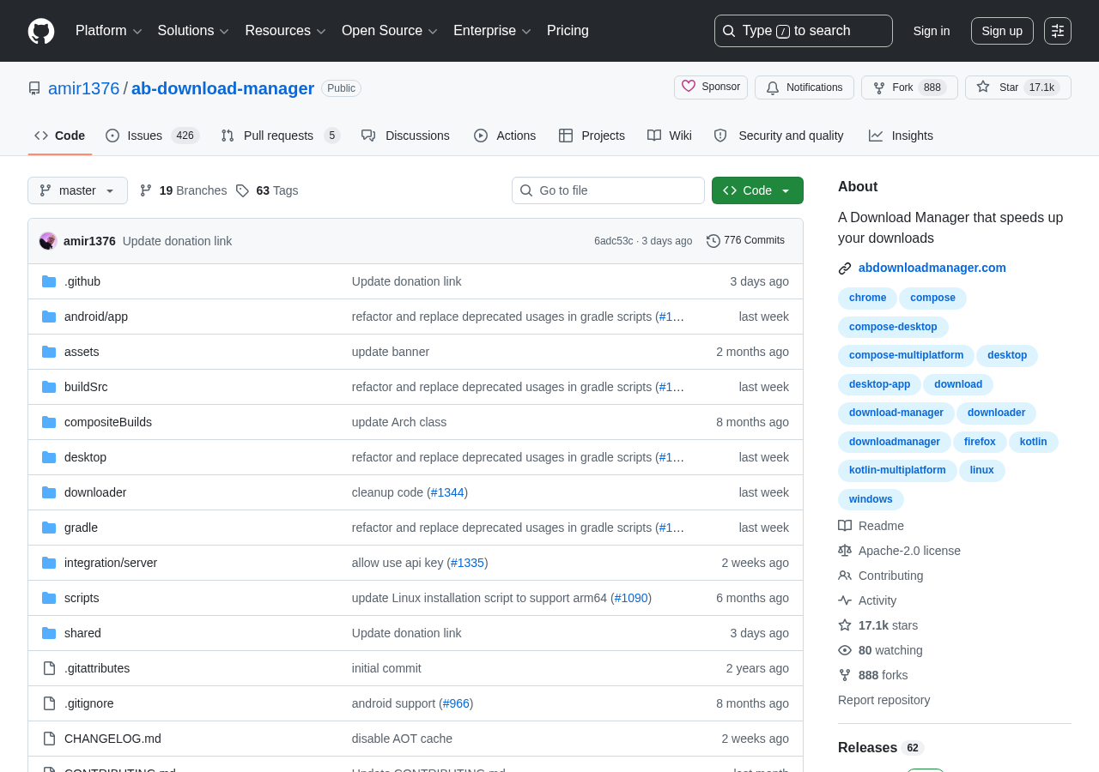
Task: Open the integration/server folder
Action: coord(111,563)
